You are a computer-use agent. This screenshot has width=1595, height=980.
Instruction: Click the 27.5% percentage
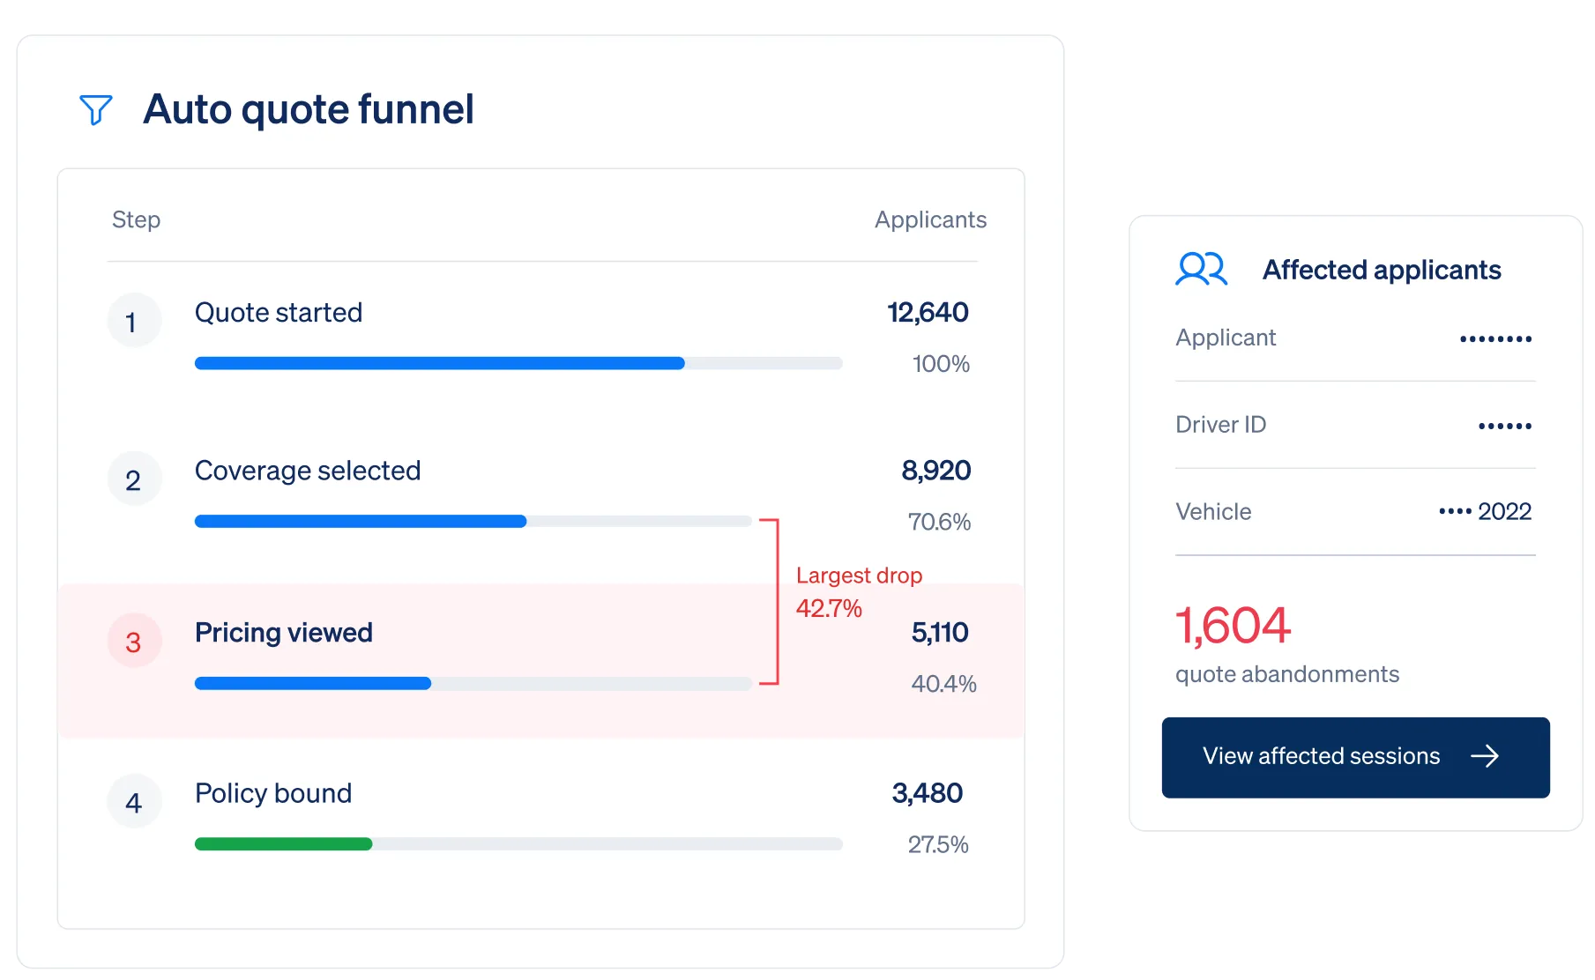coord(938,844)
